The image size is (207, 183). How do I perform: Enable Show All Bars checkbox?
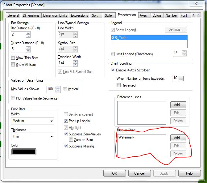(13, 64)
